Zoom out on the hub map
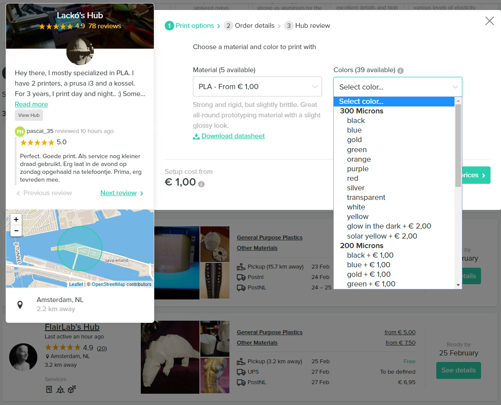This screenshot has width=501, height=405. [x=16, y=230]
